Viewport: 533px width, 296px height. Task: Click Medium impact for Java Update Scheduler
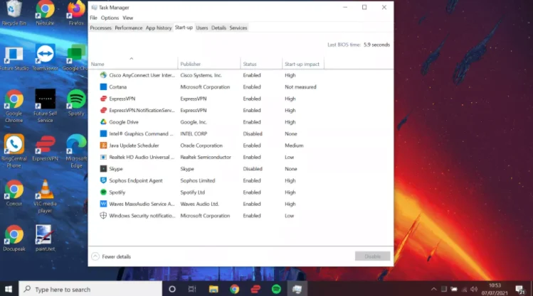click(x=294, y=146)
